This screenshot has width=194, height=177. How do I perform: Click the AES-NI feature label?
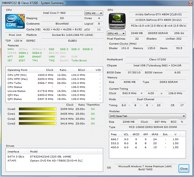(54, 53)
